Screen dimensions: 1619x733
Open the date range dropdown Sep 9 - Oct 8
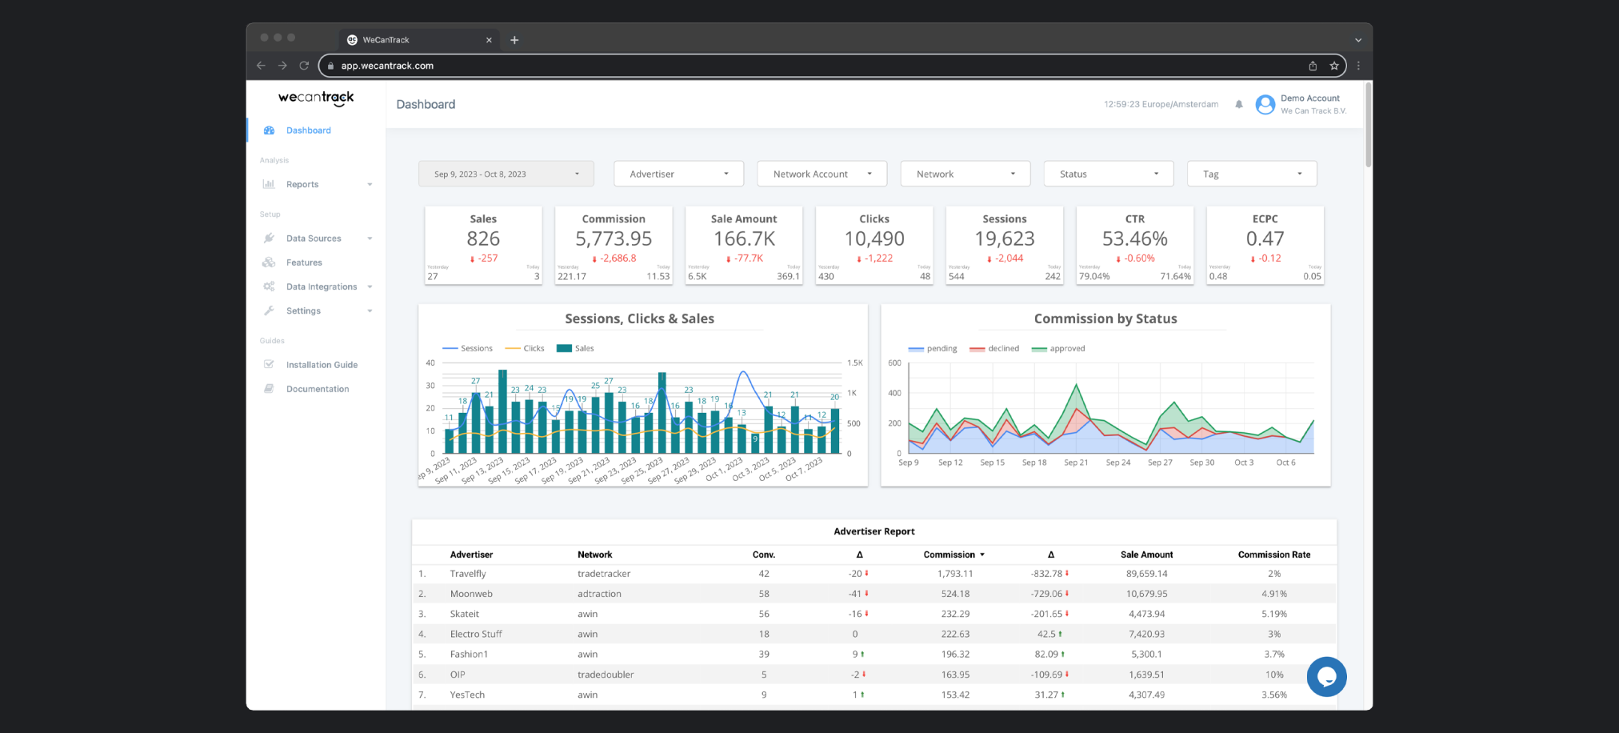506,174
